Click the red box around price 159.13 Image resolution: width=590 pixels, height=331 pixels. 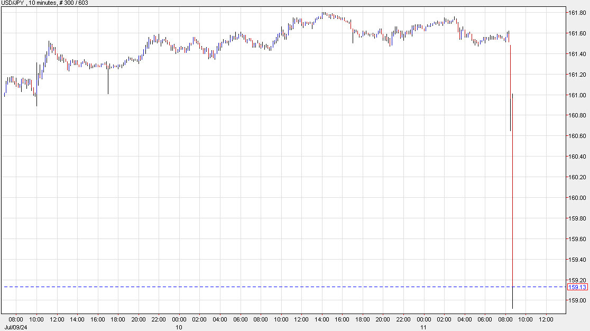pos(577,286)
